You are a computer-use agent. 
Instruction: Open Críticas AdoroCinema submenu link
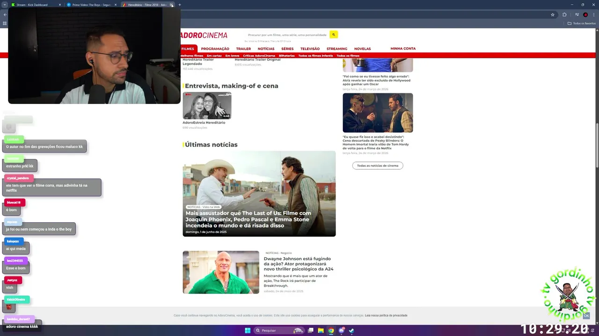259,56
